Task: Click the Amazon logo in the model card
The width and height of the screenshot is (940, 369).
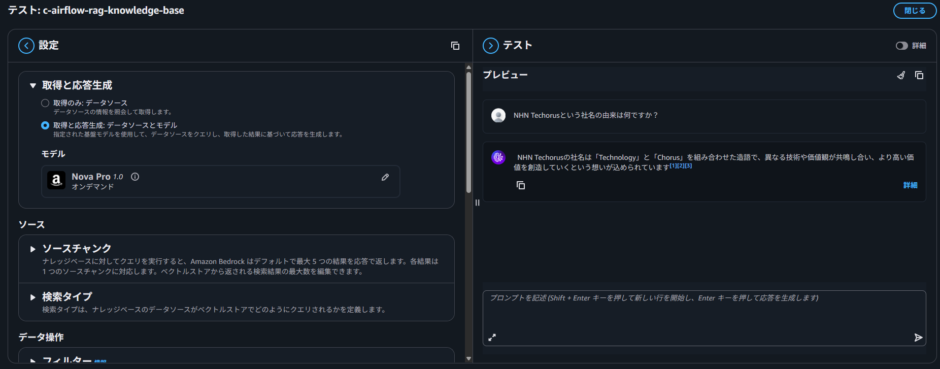Action: [56, 180]
